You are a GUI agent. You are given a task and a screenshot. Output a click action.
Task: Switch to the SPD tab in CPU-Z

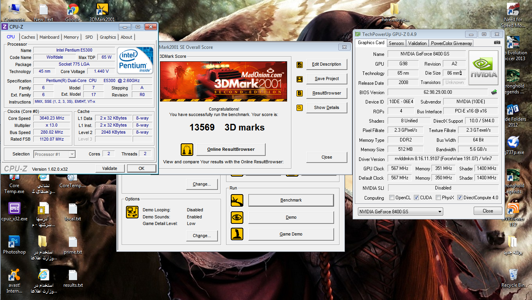[89, 37]
